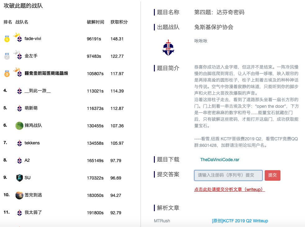Open team name 金左手

[31, 56]
